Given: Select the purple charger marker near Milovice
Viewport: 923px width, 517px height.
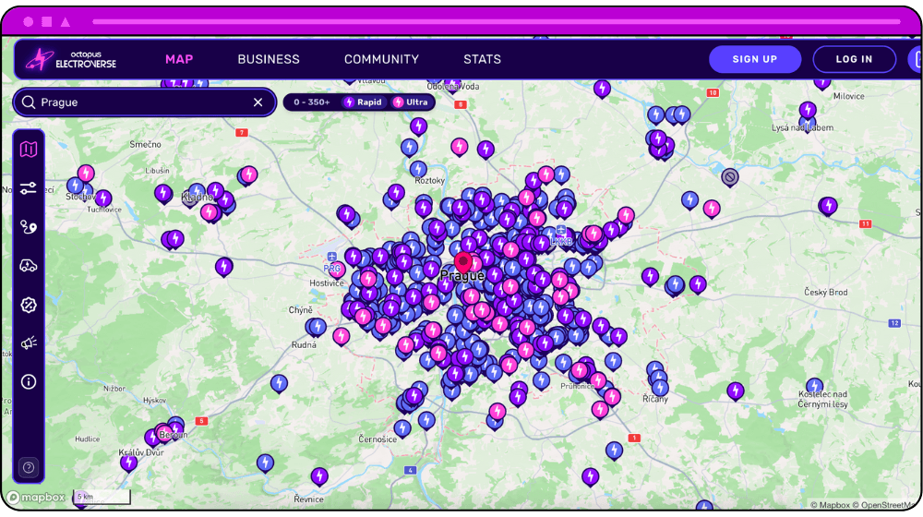Looking at the screenshot, I should click(821, 83).
